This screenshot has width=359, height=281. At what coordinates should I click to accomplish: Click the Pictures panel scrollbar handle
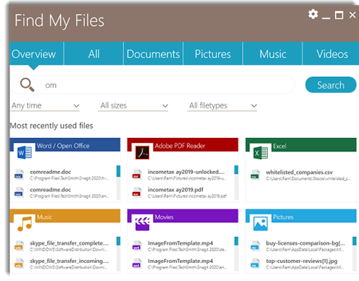[x=354, y=241]
